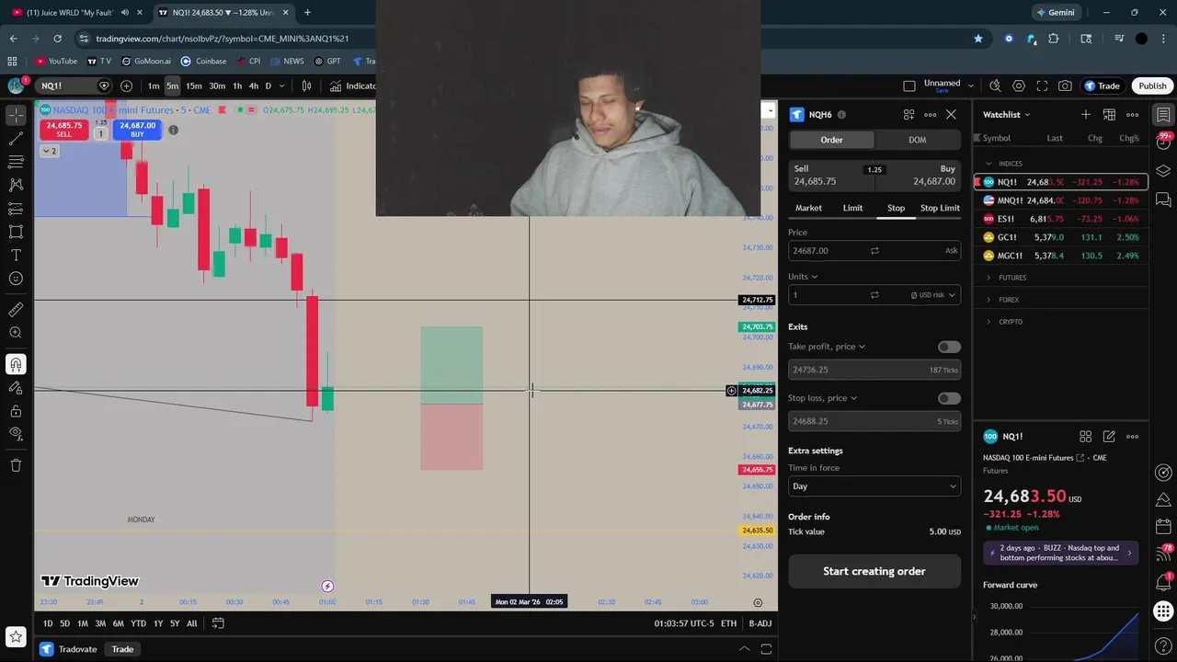Open the alerts icon with 99+ badge
This screenshot has height=662, width=1177.
coord(1163,143)
